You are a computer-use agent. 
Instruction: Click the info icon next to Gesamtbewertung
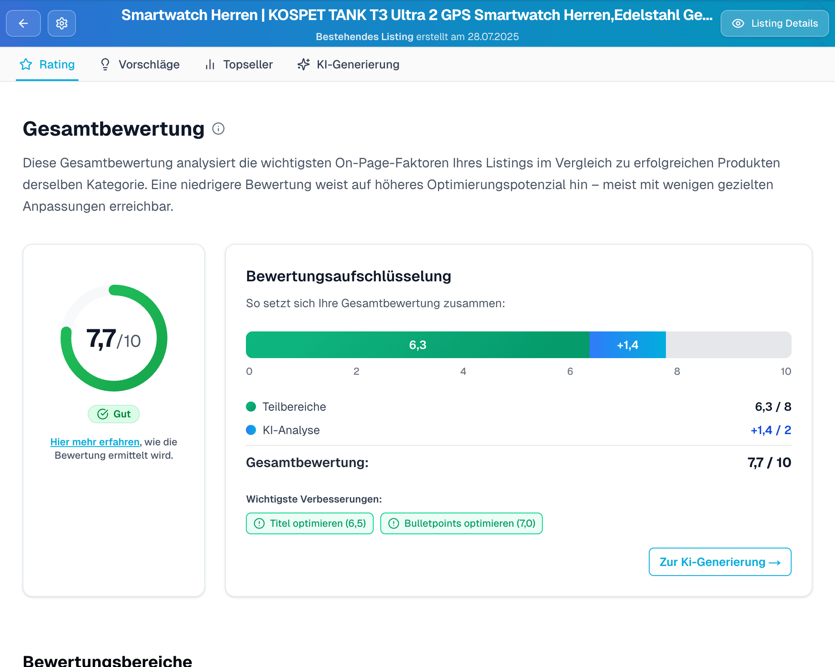218,129
